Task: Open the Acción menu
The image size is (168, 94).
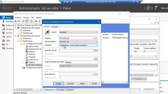Action: coord(26,17)
